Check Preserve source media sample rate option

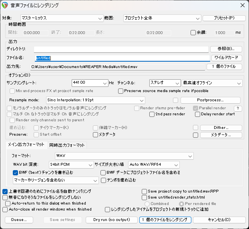[121, 91]
